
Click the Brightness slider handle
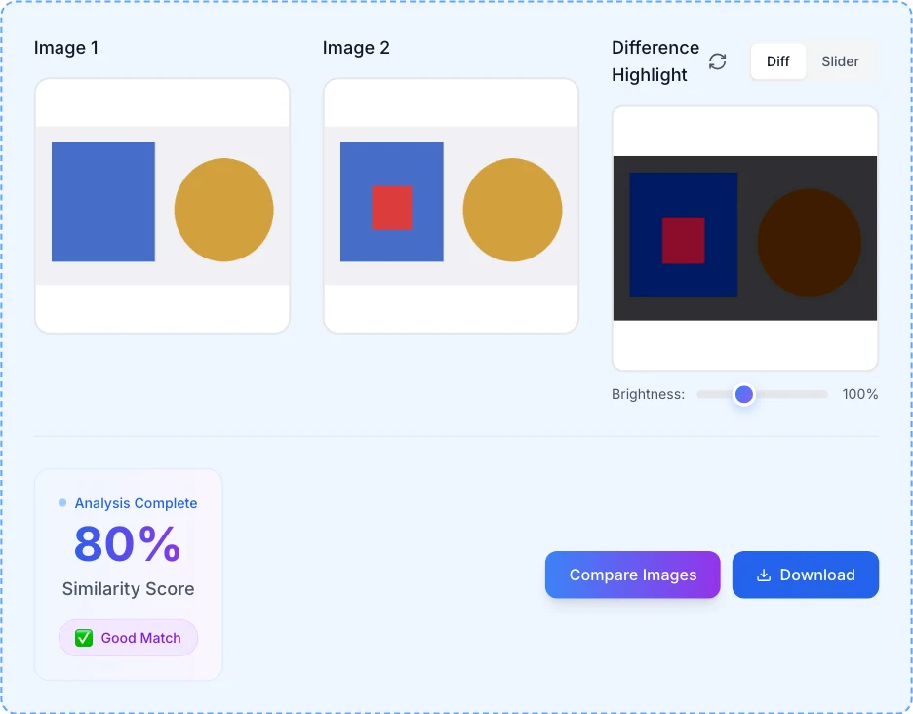(x=743, y=394)
